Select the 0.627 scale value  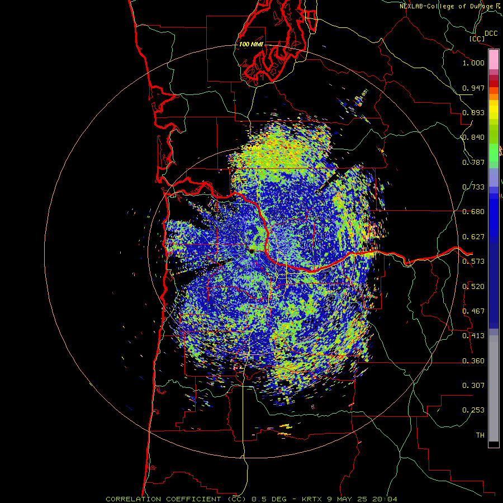(x=473, y=237)
